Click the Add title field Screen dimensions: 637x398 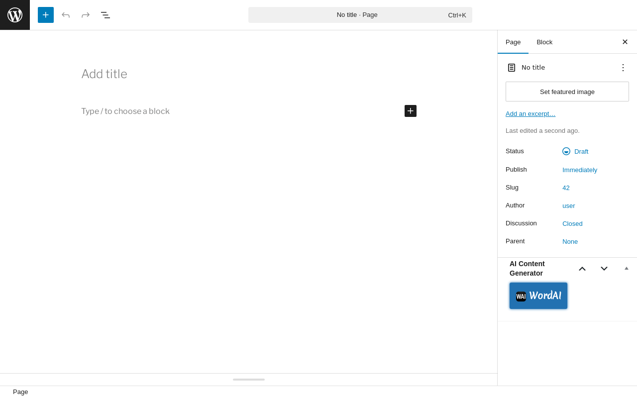[249, 74]
